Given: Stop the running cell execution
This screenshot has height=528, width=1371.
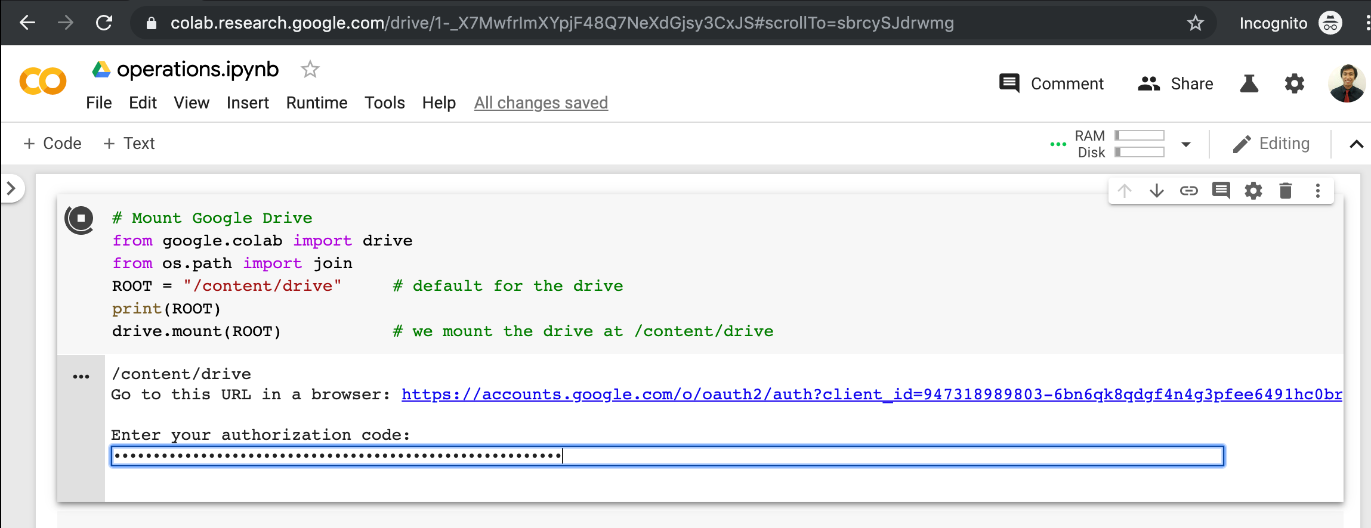Looking at the screenshot, I should (x=80, y=219).
